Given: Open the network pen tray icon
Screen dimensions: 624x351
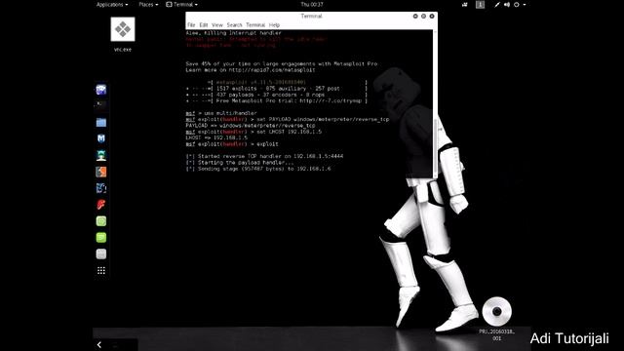Looking at the screenshot, I should [x=497, y=4].
